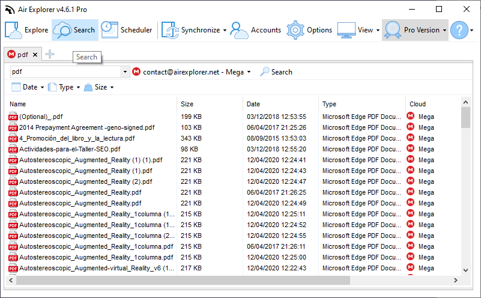
Task: Click the vertical scrollbar down arrow
Action: coord(465,270)
